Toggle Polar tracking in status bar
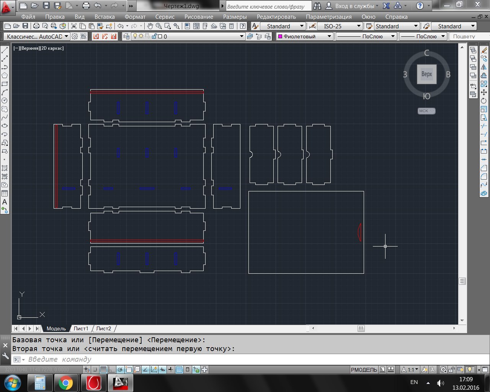This screenshot has width=490, height=392. (x=120, y=370)
